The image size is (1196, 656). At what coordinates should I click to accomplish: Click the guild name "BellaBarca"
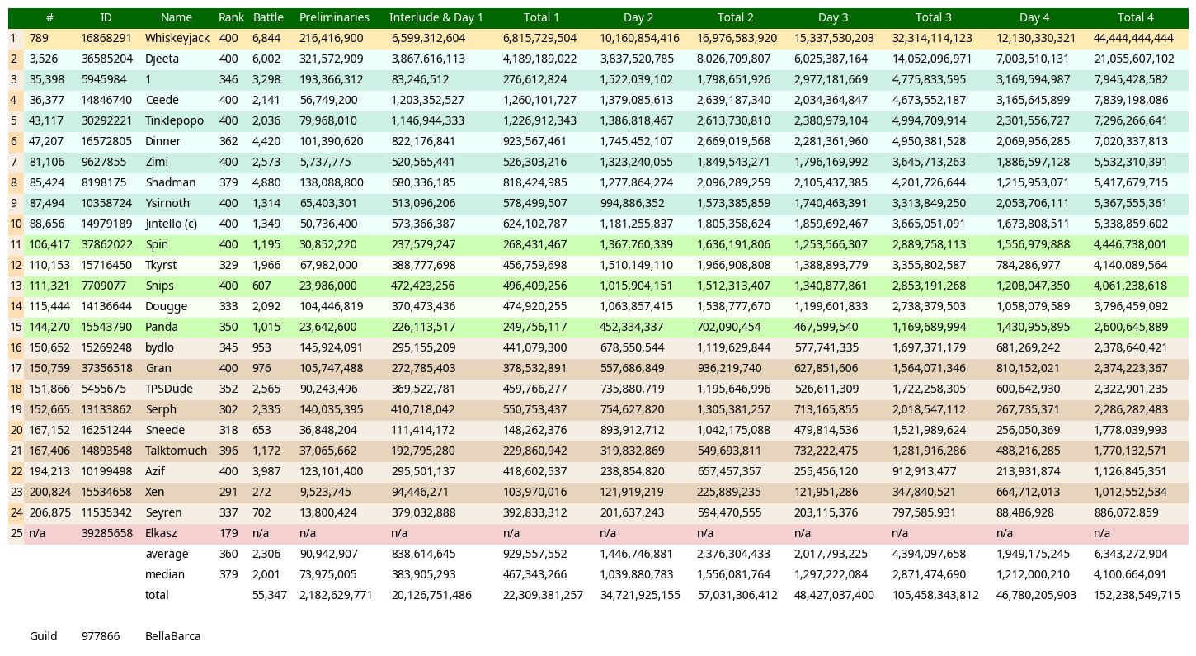tap(173, 636)
